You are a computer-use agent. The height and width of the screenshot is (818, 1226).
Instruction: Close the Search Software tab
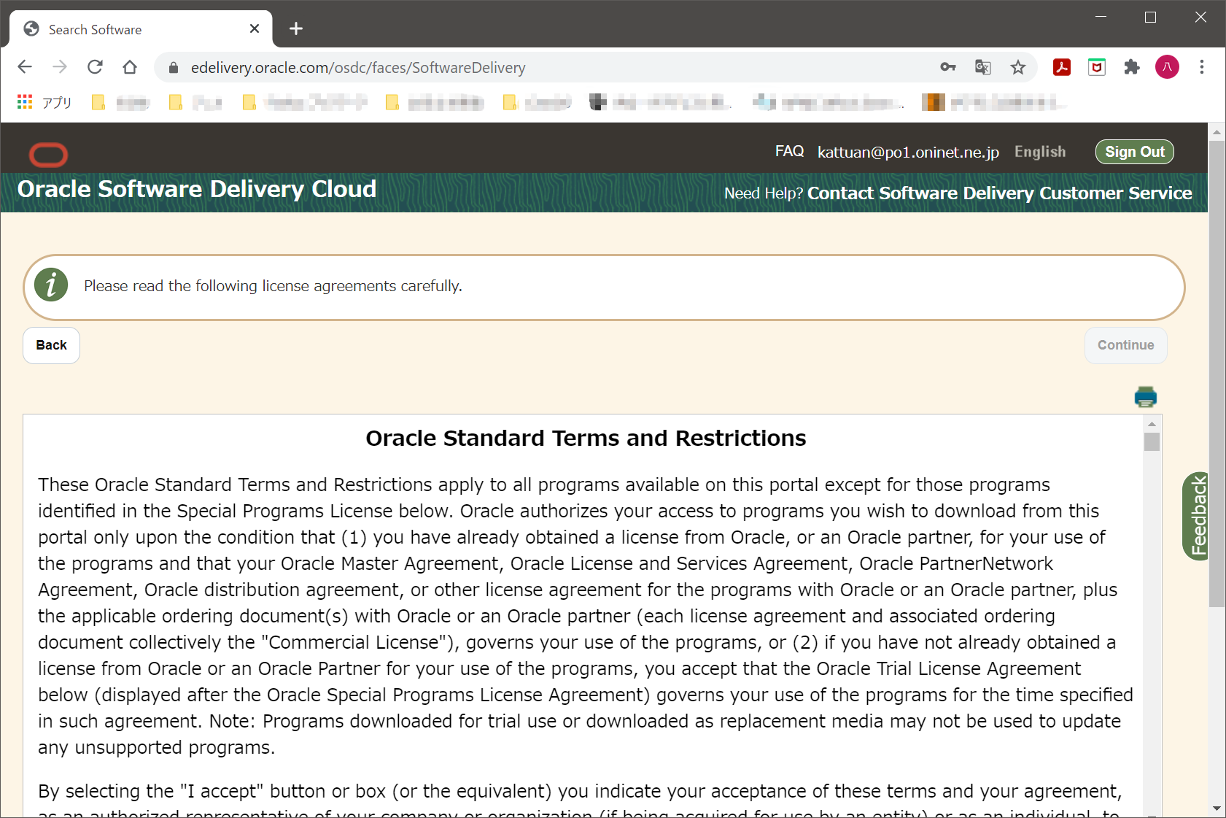[255, 29]
